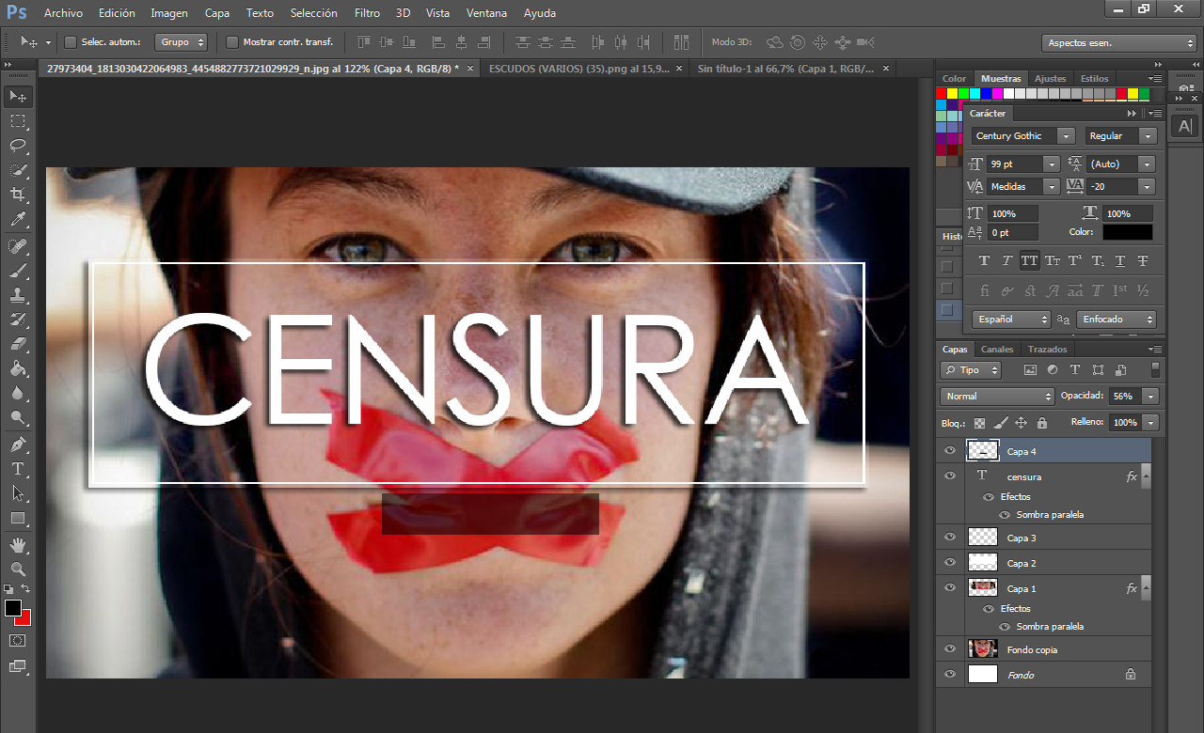1204x733 pixels.
Task: Select the Brush tool
Action: (x=18, y=271)
